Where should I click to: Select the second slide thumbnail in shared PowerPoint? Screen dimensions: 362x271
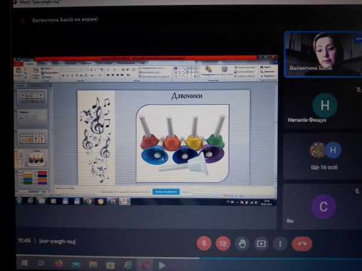32,117
